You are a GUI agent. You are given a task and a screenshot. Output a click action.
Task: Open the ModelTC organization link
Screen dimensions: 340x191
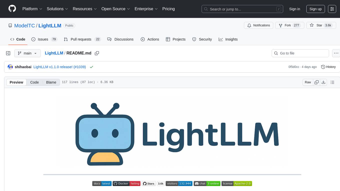point(25,25)
